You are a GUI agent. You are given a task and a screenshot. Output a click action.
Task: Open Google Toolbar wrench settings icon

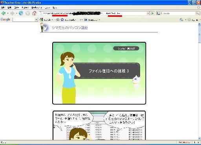(x=181, y=20)
